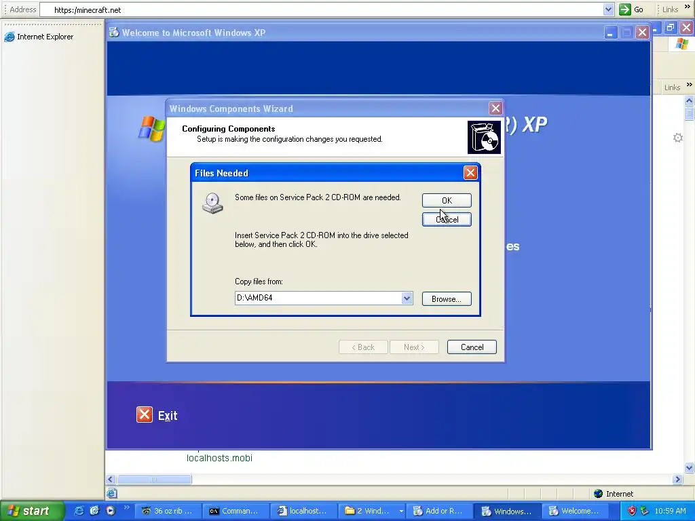Click the D:\AMD64 path input field

click(318, 298)
